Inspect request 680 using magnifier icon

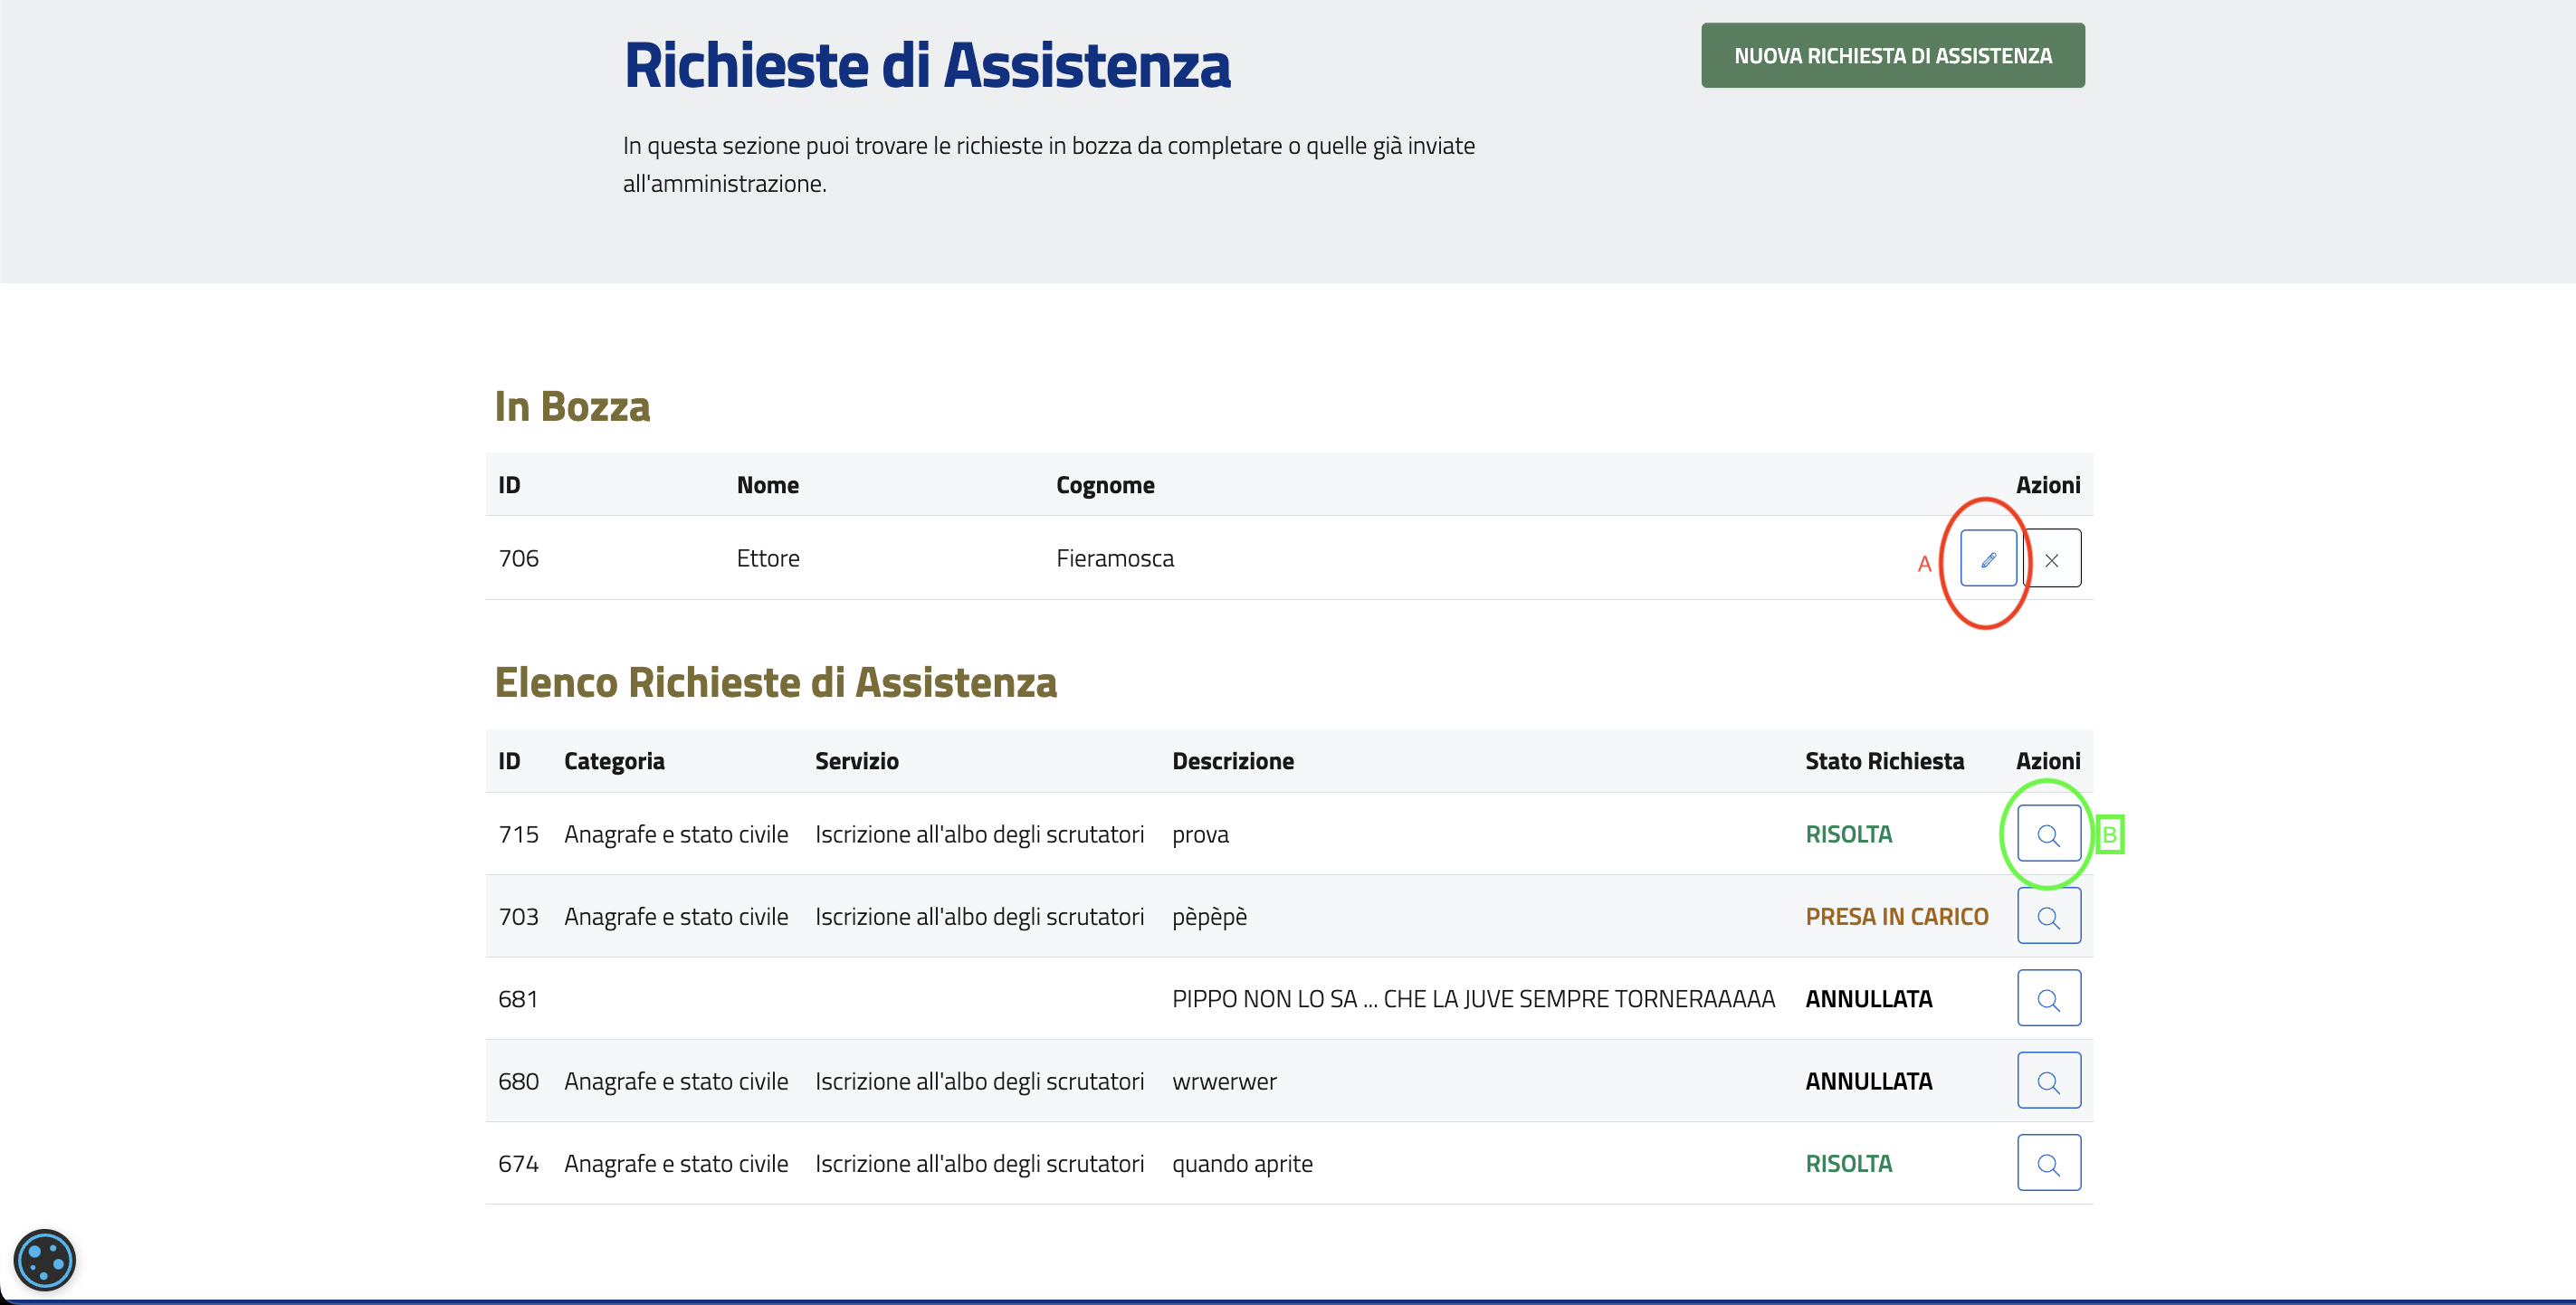pos(2048,1081)
